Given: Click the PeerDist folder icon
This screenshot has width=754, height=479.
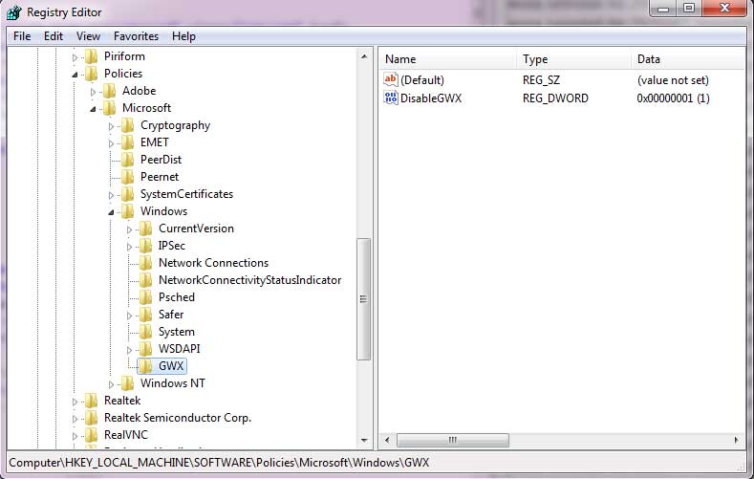Looking at the screenshot, I should point(128,161).
